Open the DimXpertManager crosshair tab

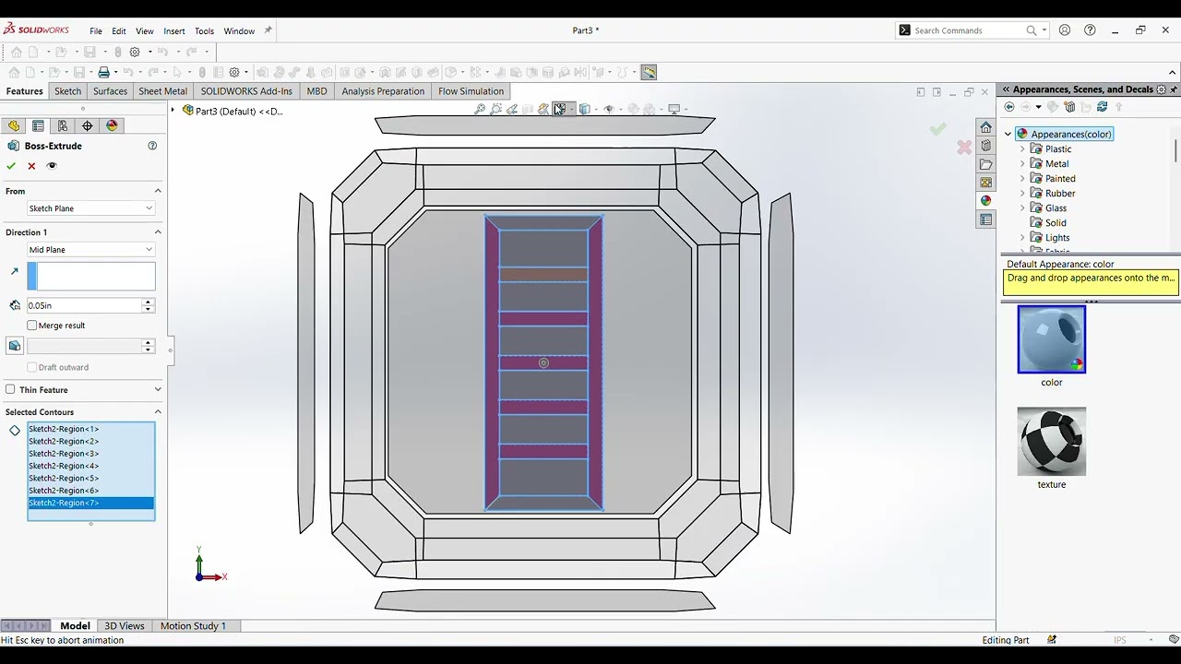tap(88, 125)
